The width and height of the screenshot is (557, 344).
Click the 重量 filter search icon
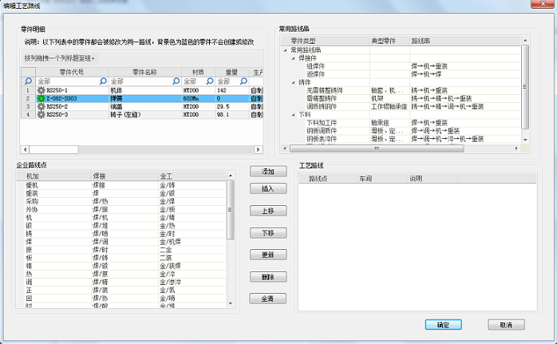tap(243, 81)
